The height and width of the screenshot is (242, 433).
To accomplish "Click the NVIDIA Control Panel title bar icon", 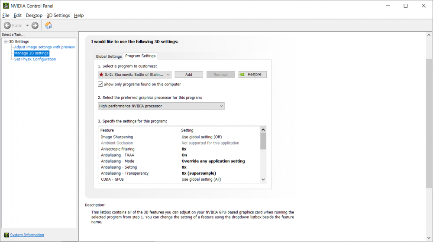I will [x=5, y=6].
